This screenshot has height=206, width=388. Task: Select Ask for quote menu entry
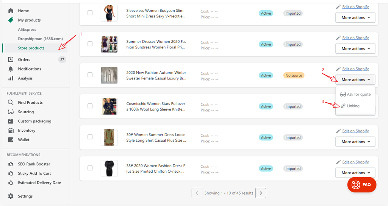click(358, 95)
